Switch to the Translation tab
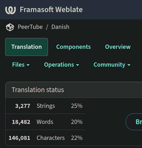 pos(26,47)
